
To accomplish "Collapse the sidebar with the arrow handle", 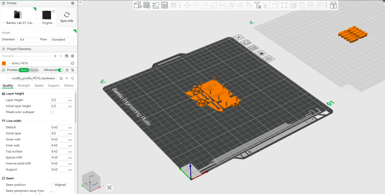I will point(80,2).
